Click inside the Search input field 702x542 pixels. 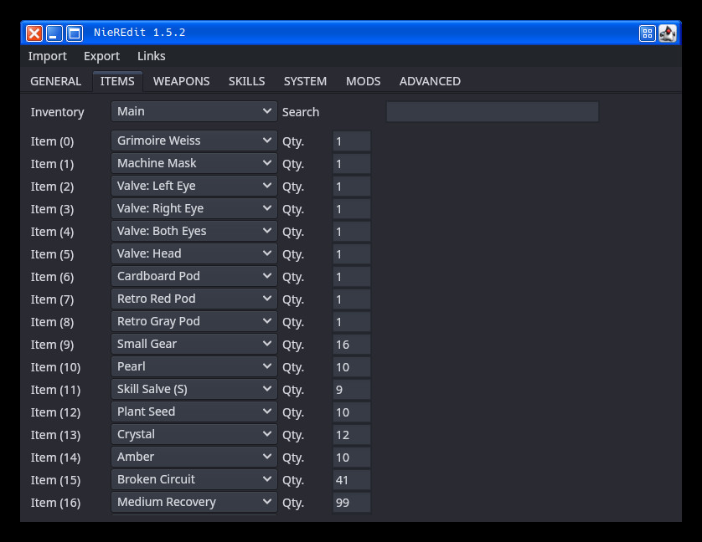[x=492, y=110]
